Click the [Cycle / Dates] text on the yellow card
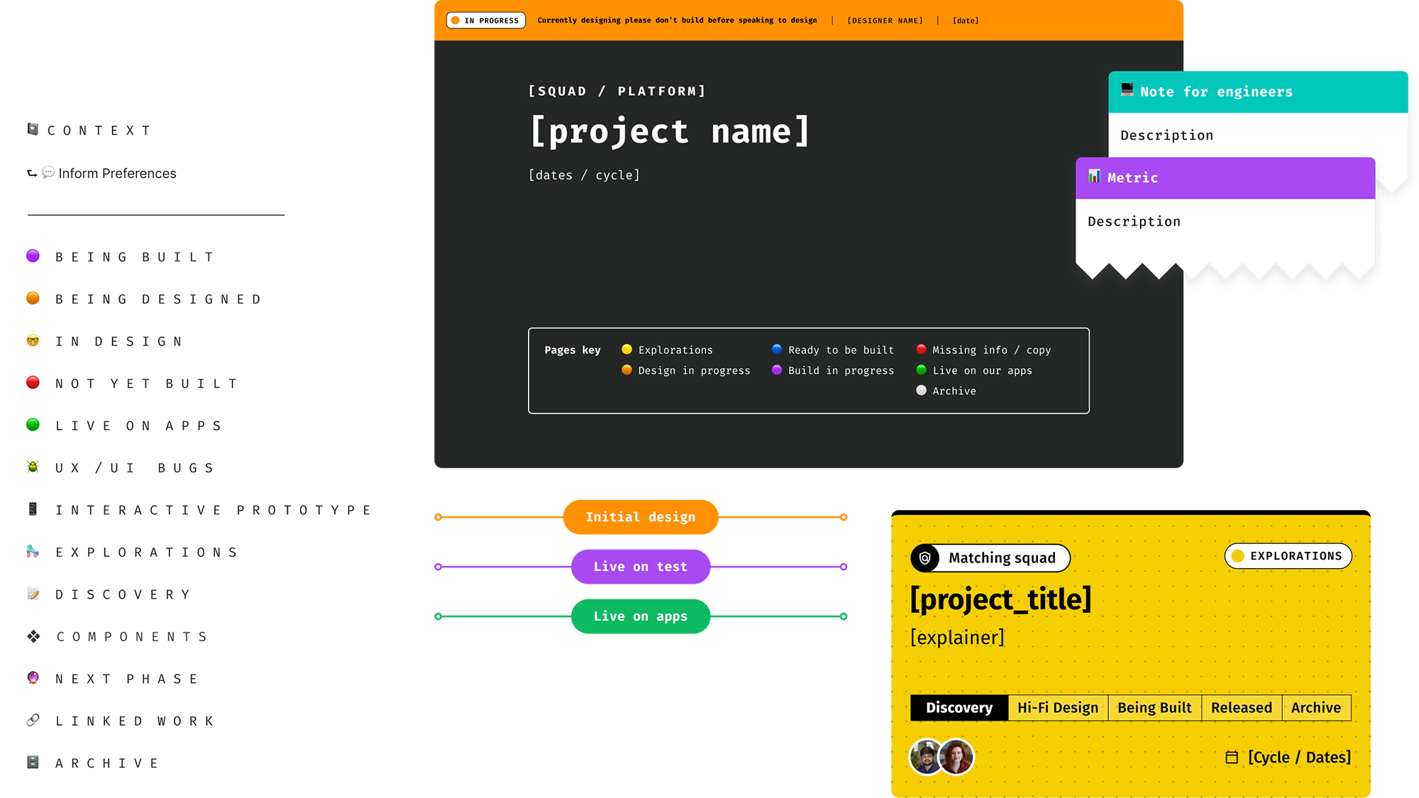The width and height of the screenshot is (1419, 798). (x=1300, y=758)
